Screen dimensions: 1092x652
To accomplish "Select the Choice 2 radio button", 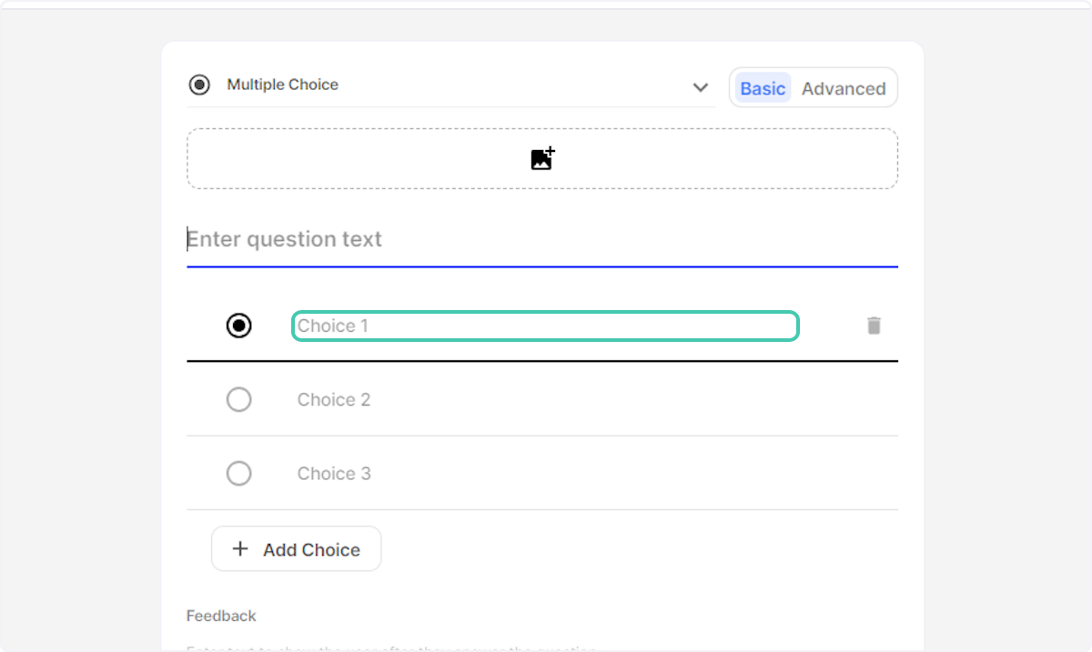I will 238,399.
